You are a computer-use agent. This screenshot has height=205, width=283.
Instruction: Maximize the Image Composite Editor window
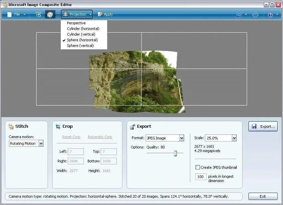tap(272, 5)
